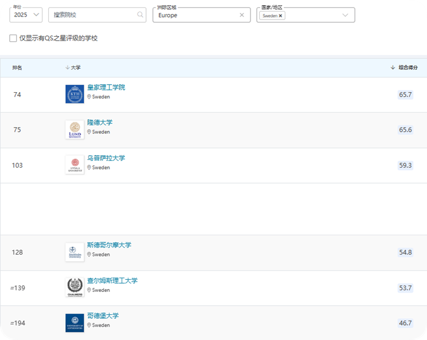Click rank number 74
This screenshot has height=340, width=427.
(17, 94)
